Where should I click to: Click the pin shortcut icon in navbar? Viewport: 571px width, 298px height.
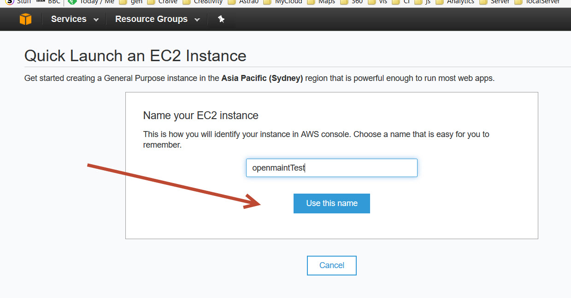click(221, 19)
